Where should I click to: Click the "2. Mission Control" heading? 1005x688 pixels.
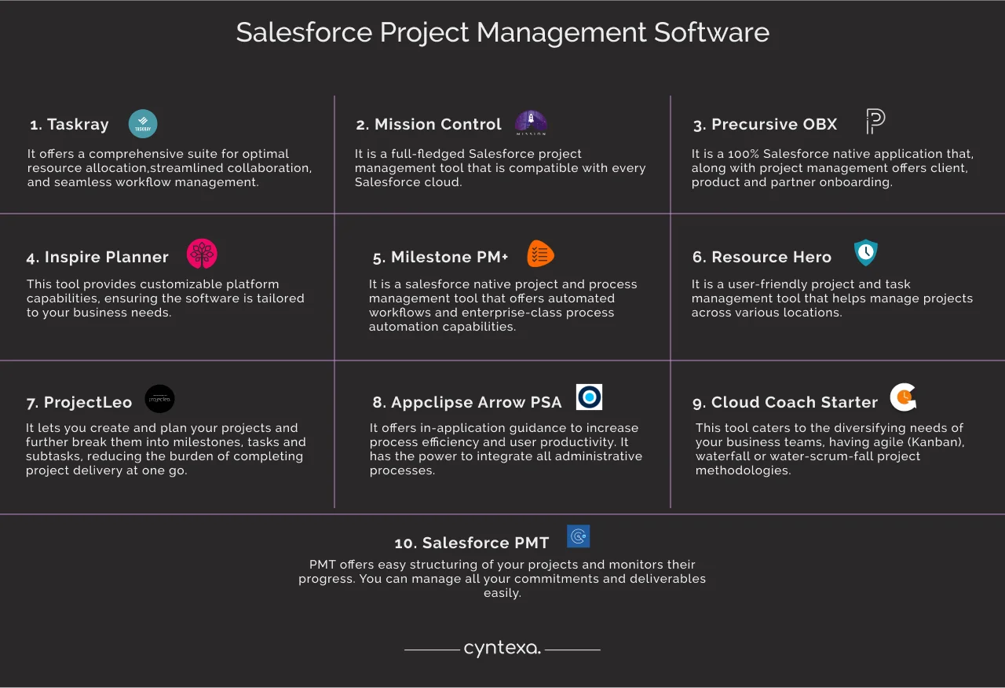tap(429, 124)
